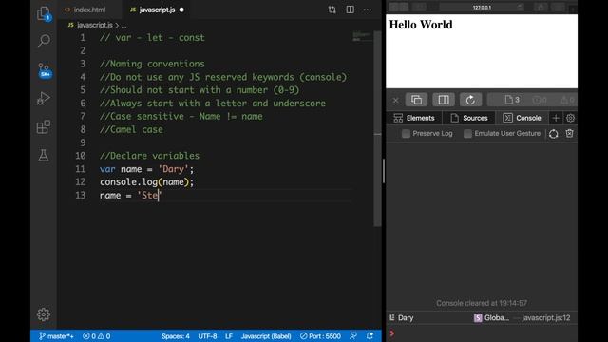The width and height of the screenshot is (608, 342).
Task: Clear the console with trash icon
Action: pos(569,133)
